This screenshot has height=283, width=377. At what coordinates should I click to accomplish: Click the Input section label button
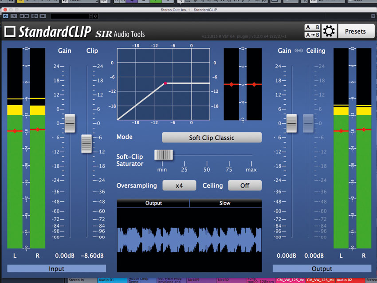pyautogui.click(x=56, y=268)
